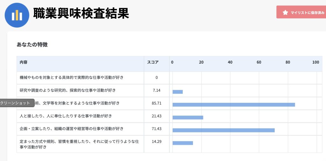Screen dimensions: 326x161
Task: Click the スコア column header
Action: (153, 62)
